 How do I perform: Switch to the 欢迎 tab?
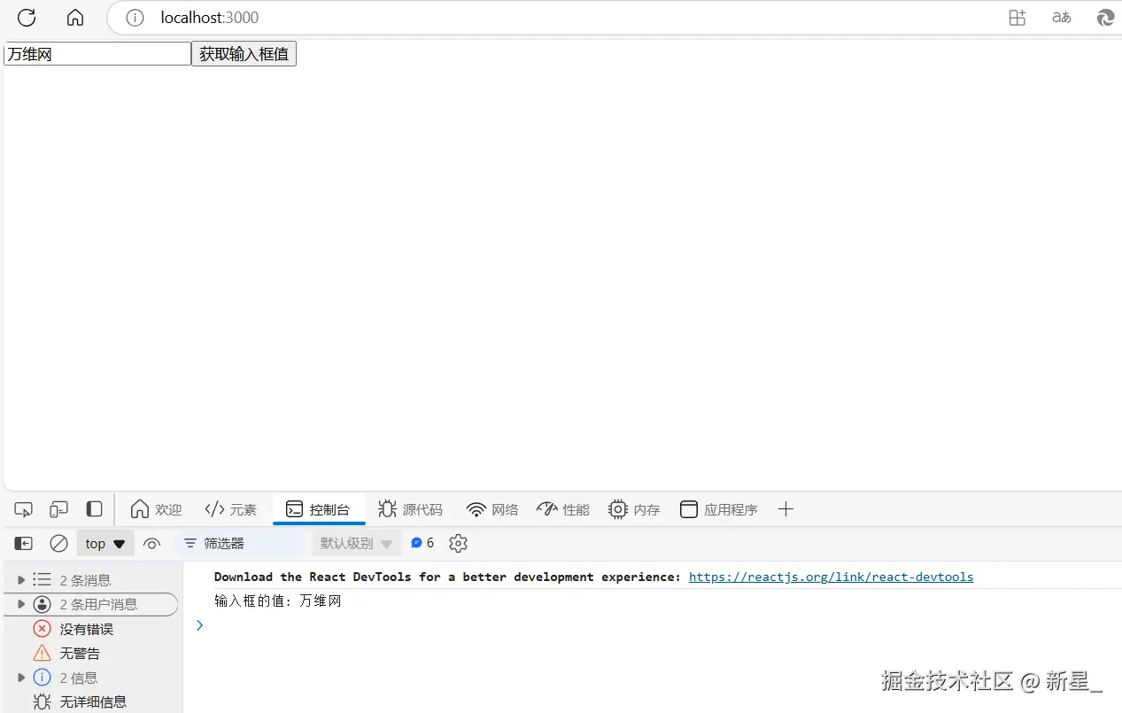[156, 509]
